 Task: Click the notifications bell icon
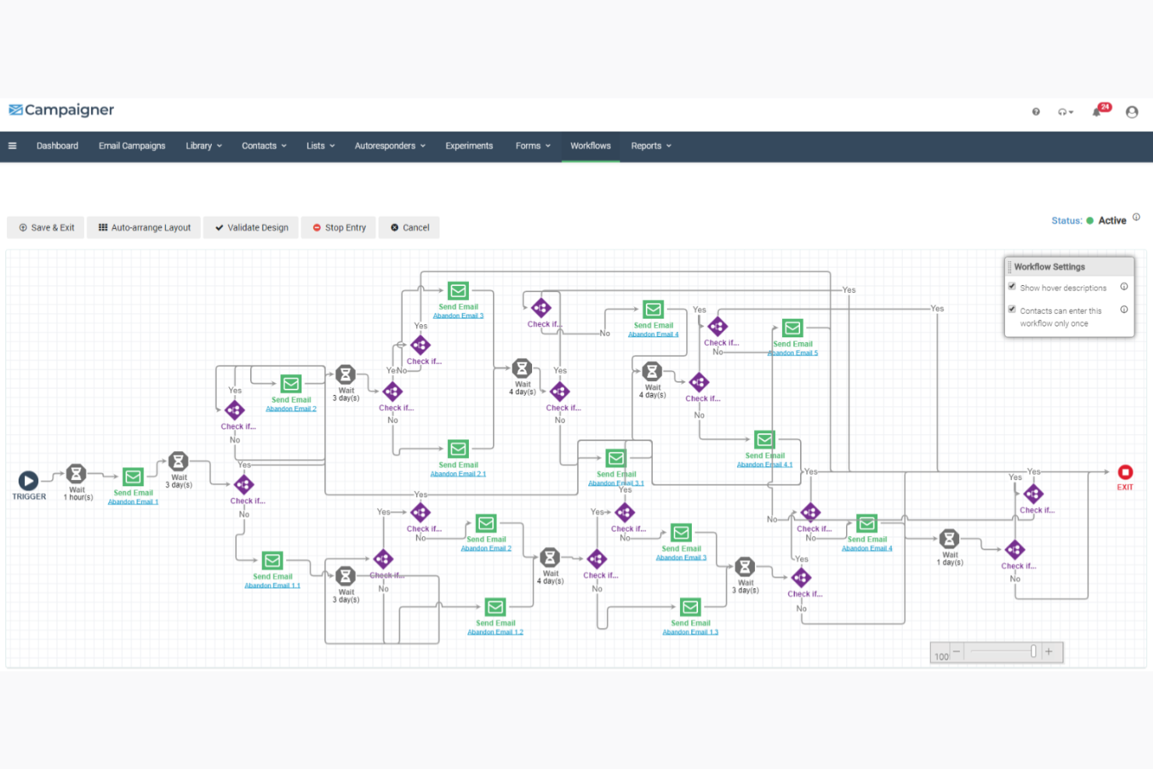[1097, 112]
